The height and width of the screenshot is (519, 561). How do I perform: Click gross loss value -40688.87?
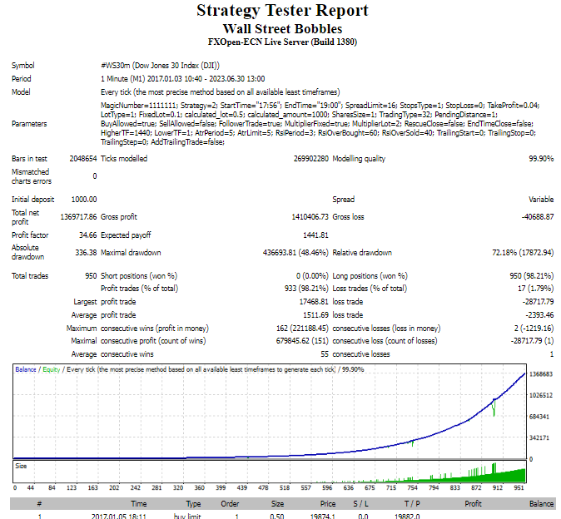coord(538,217)
